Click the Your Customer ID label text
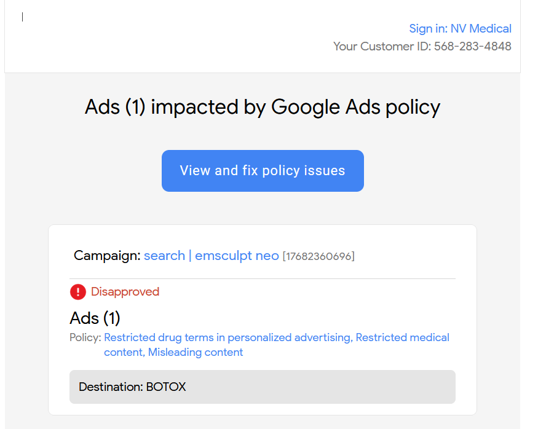Viewport: 538px width, 429px height. click(382, 46)
